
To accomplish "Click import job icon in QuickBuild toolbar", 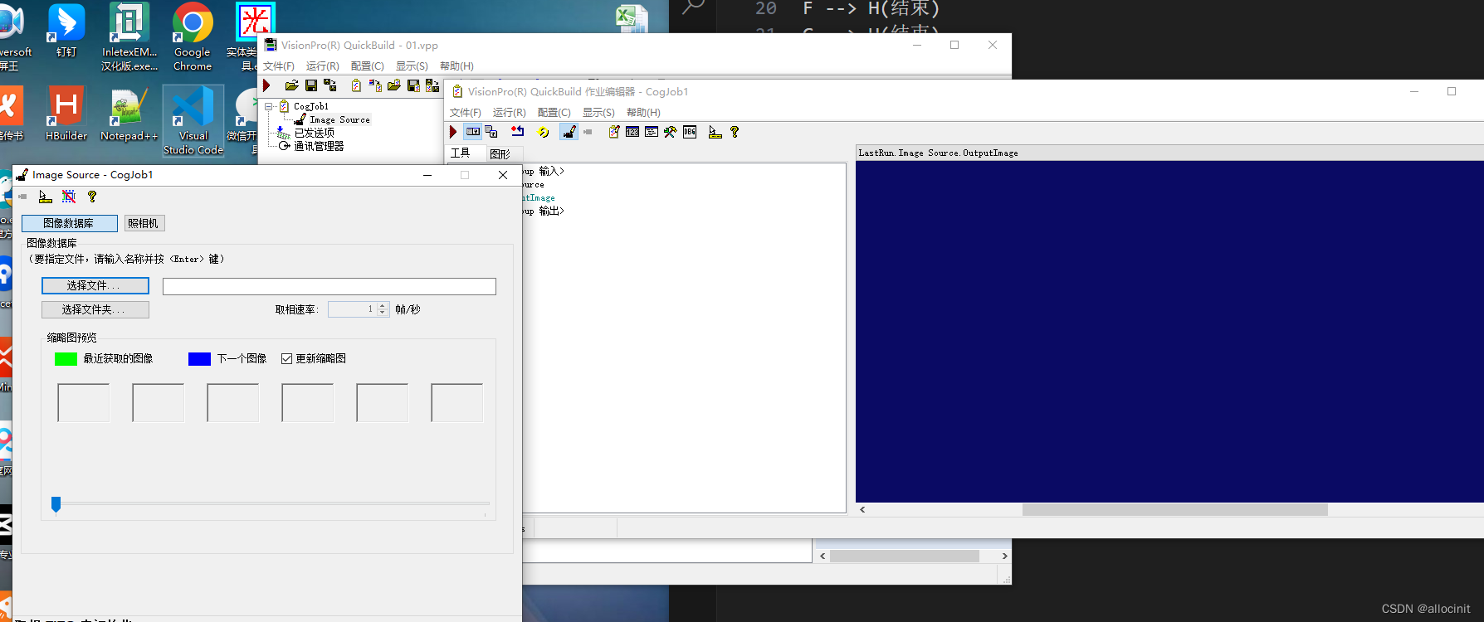I will [375, 85].
